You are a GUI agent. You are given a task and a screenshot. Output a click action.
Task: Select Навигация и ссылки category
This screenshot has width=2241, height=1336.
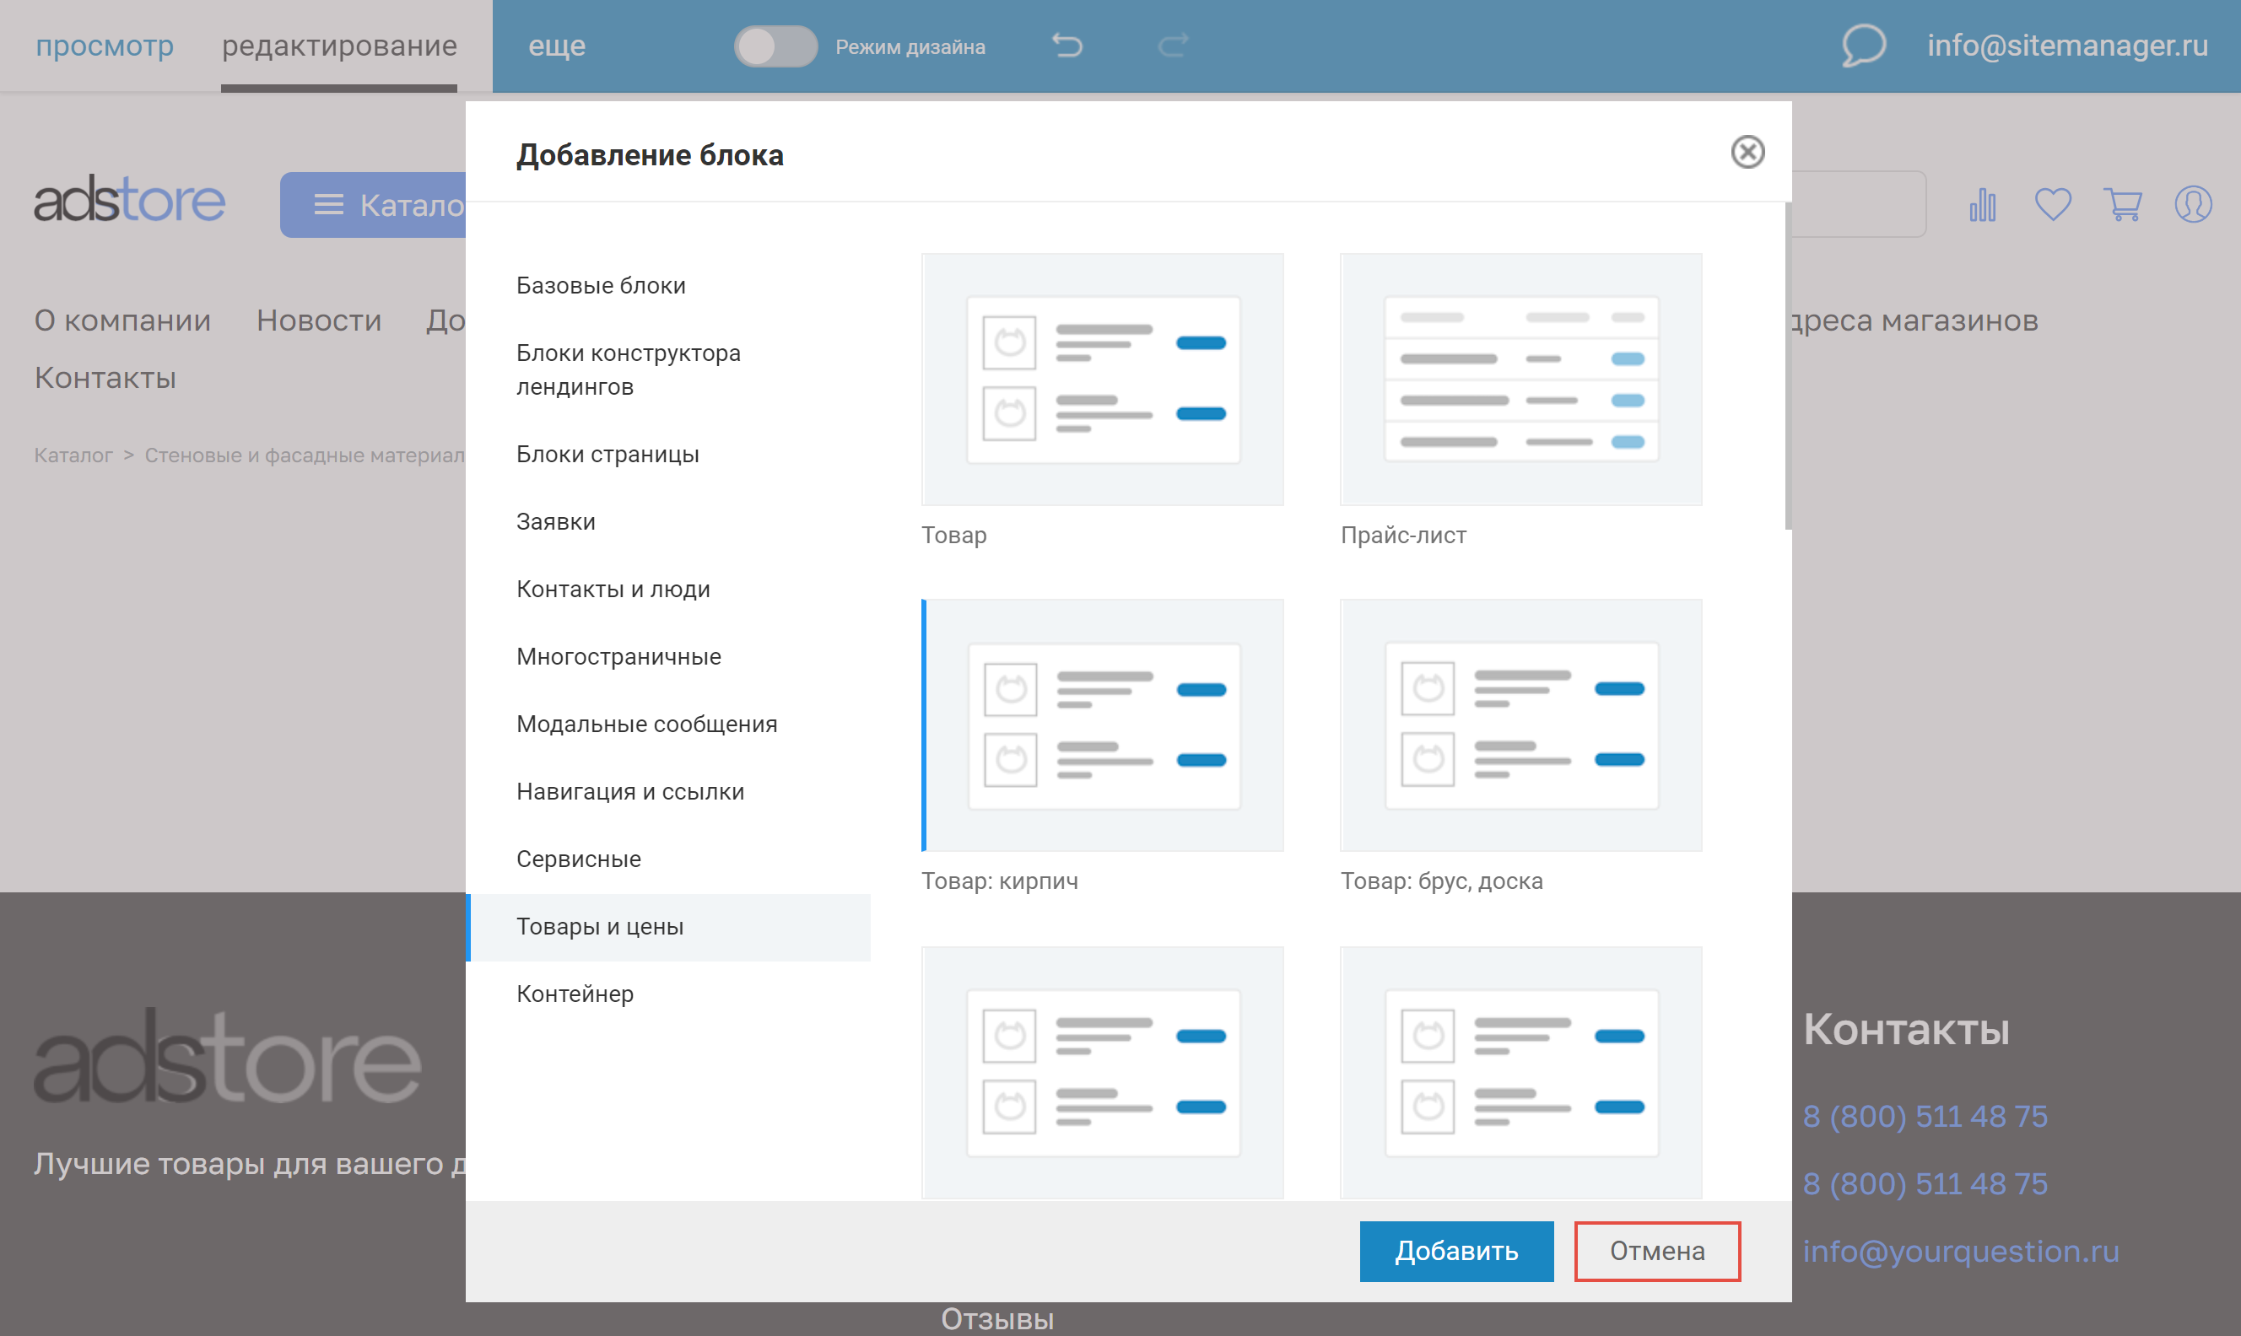[630, 791]
